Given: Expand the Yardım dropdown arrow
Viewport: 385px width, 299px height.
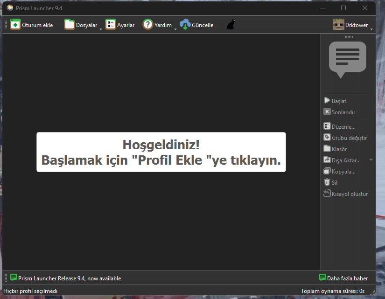Looking at the screenshot, I should point(175,29).
